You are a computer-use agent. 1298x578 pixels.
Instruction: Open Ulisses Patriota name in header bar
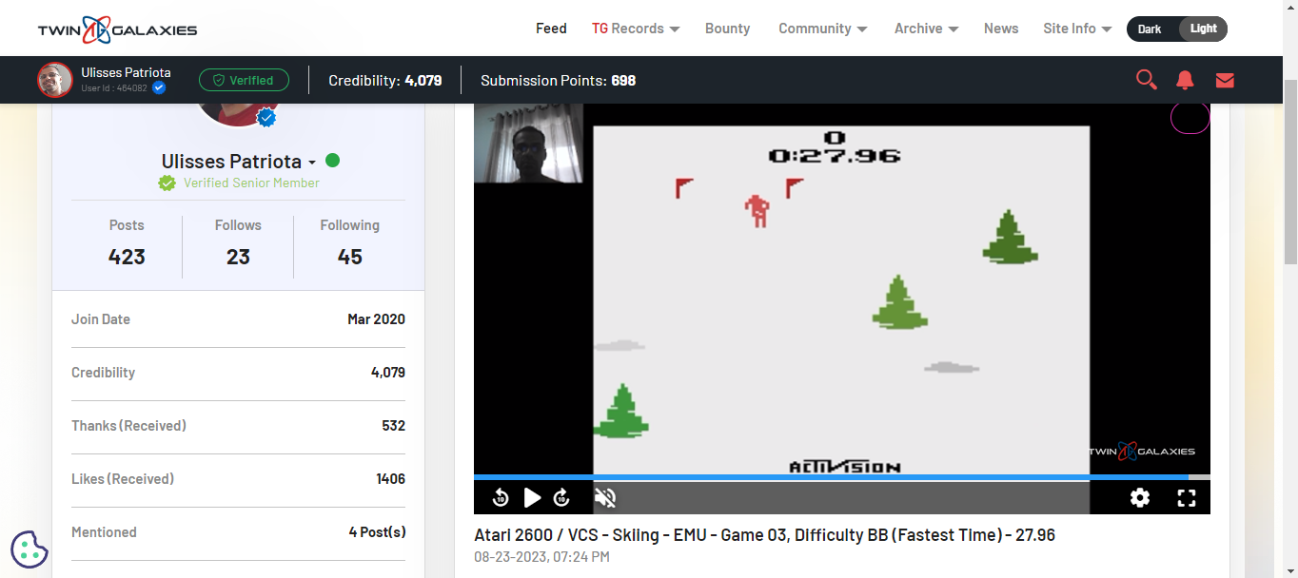[126, 72]
